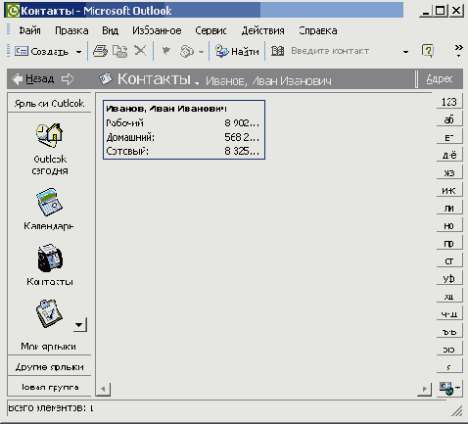Click the Help question mark icon
Screen dimensions: 468x424
[428, 51]
